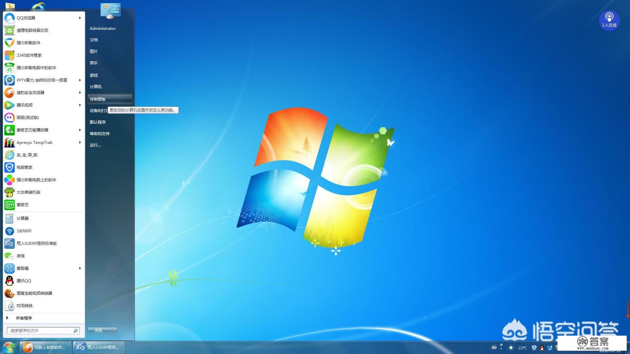This screenshot has width=630, height=354.
Task: Open 默认程序 default programs
Action: (98, 122)
